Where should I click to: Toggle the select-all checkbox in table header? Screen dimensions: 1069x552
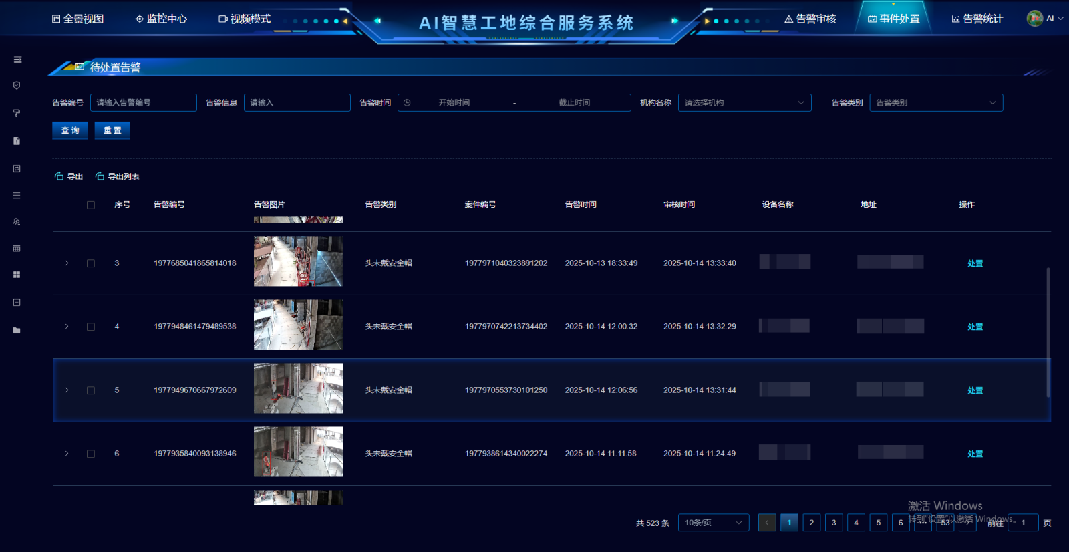(x=91, y=205)
